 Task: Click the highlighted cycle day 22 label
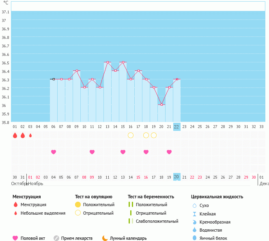tap(176, 126)
